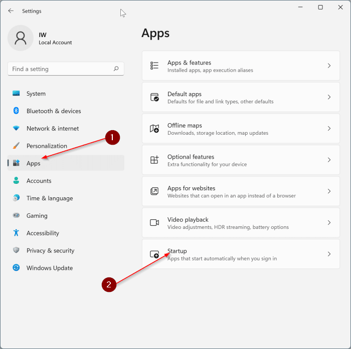Image resolution: width=351 pixels, height=349 pixels.
Task: Open the user profile avatar
Action: tap(21, 38)
